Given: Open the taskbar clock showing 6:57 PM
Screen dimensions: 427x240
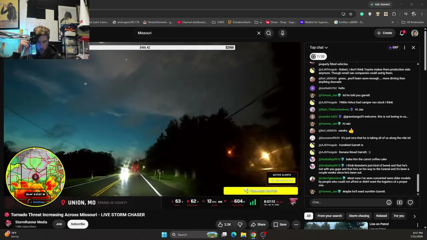Looking at the screenshot, I should coord(418,235).
